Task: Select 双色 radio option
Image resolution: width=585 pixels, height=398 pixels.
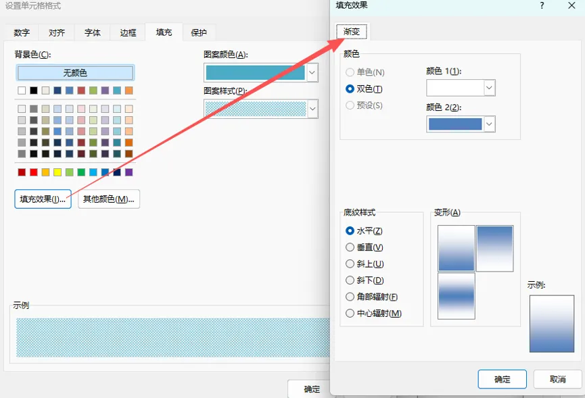Action: [364, 89]
